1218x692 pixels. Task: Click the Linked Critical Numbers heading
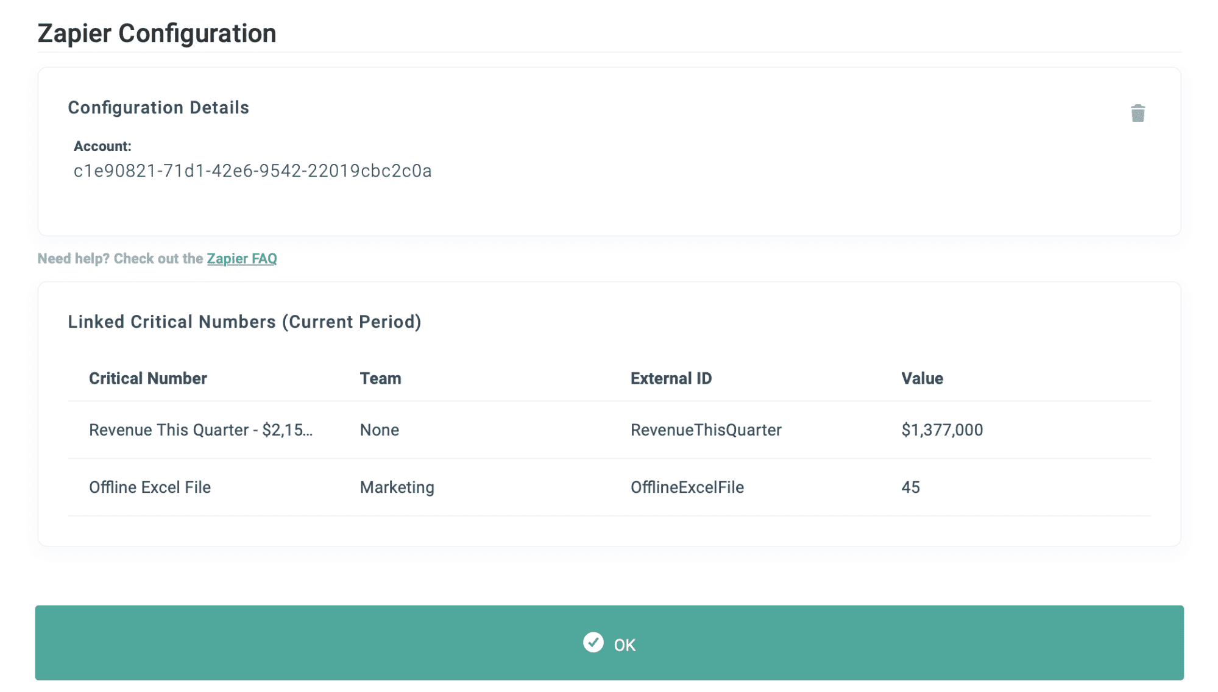244,322
